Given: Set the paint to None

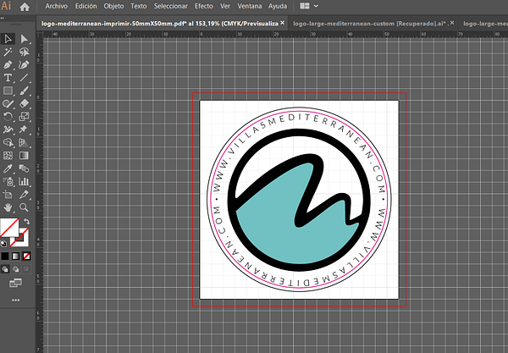Looking at the screenshot, I should [26, 255].
